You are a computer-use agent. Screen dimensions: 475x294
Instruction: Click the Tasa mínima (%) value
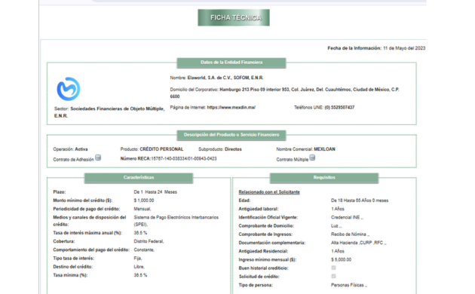140,275
